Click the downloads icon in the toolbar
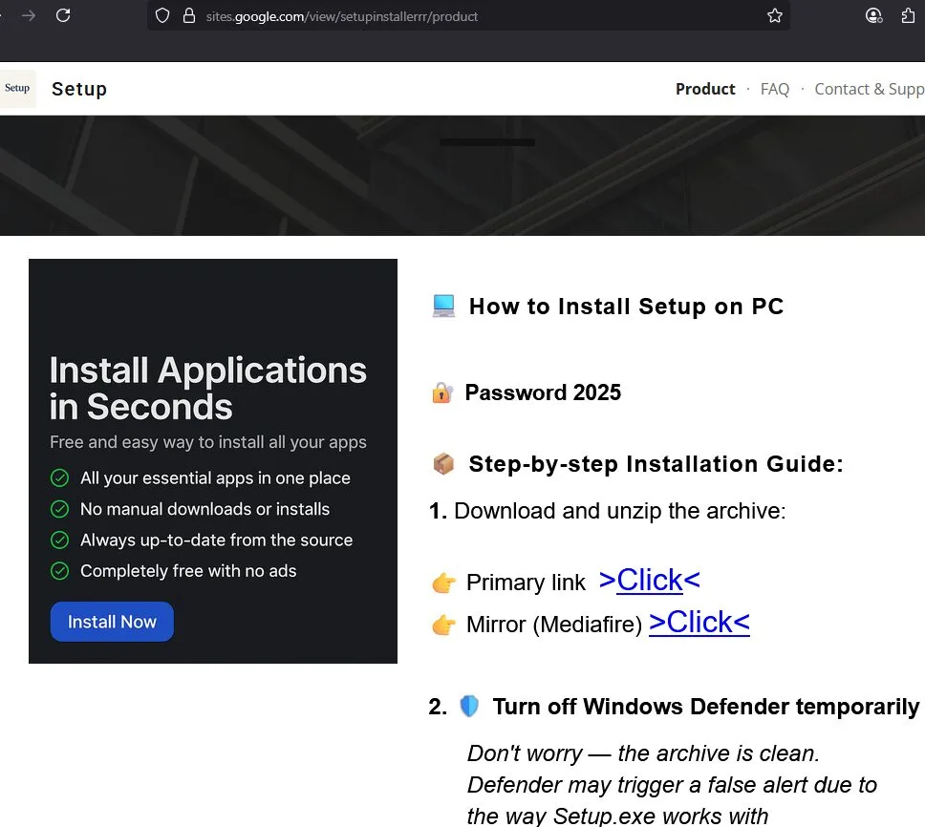This screenshot has height=827, width=925. pyautogui.click(x=909, y=15)
